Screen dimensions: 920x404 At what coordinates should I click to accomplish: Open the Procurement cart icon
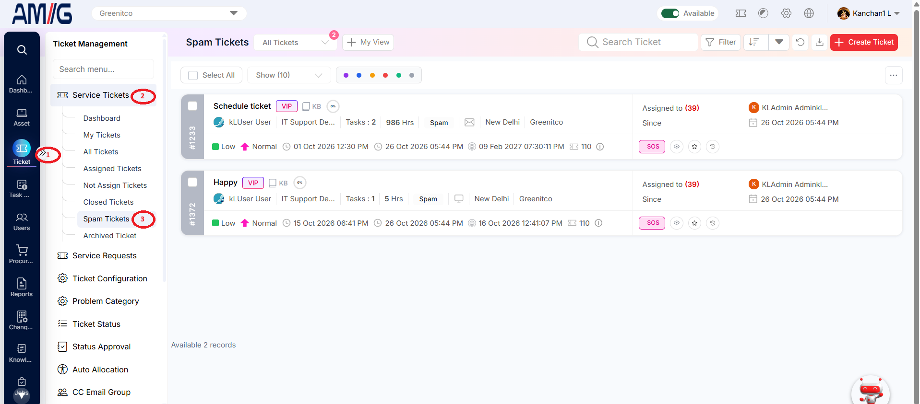pyautogui.click(x=22, y=254)
